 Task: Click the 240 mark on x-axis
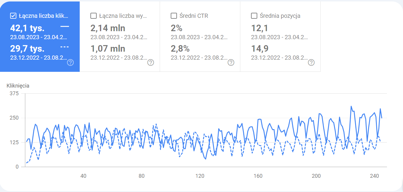tap(374, 176)
